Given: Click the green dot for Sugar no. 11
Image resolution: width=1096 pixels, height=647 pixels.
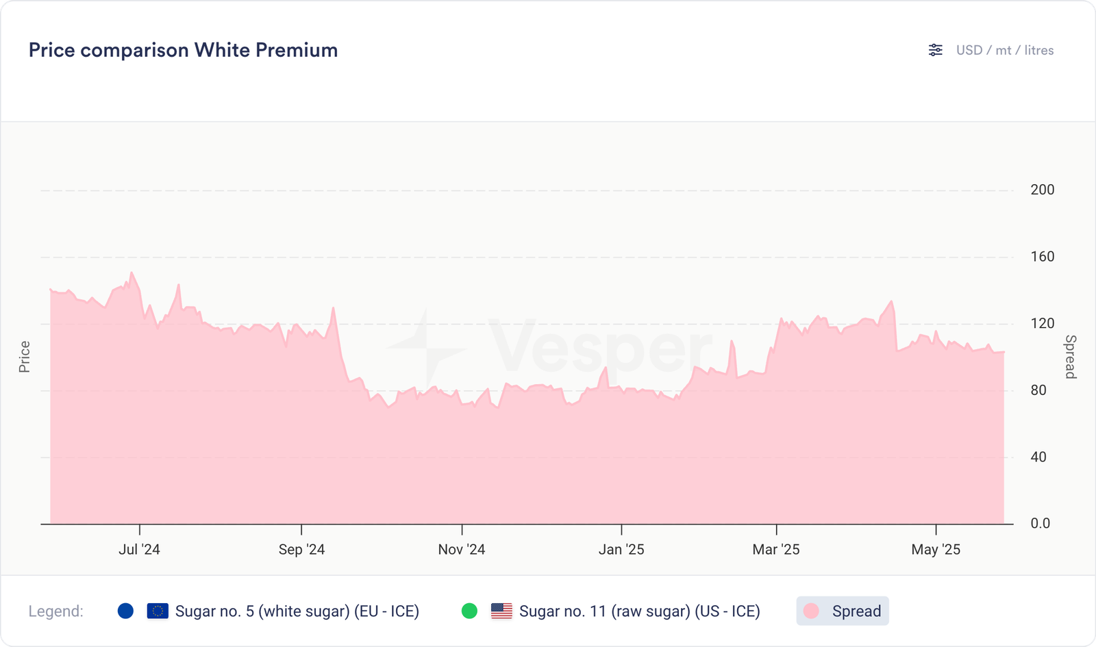Looking at the screenshot, I should (469, 611).
